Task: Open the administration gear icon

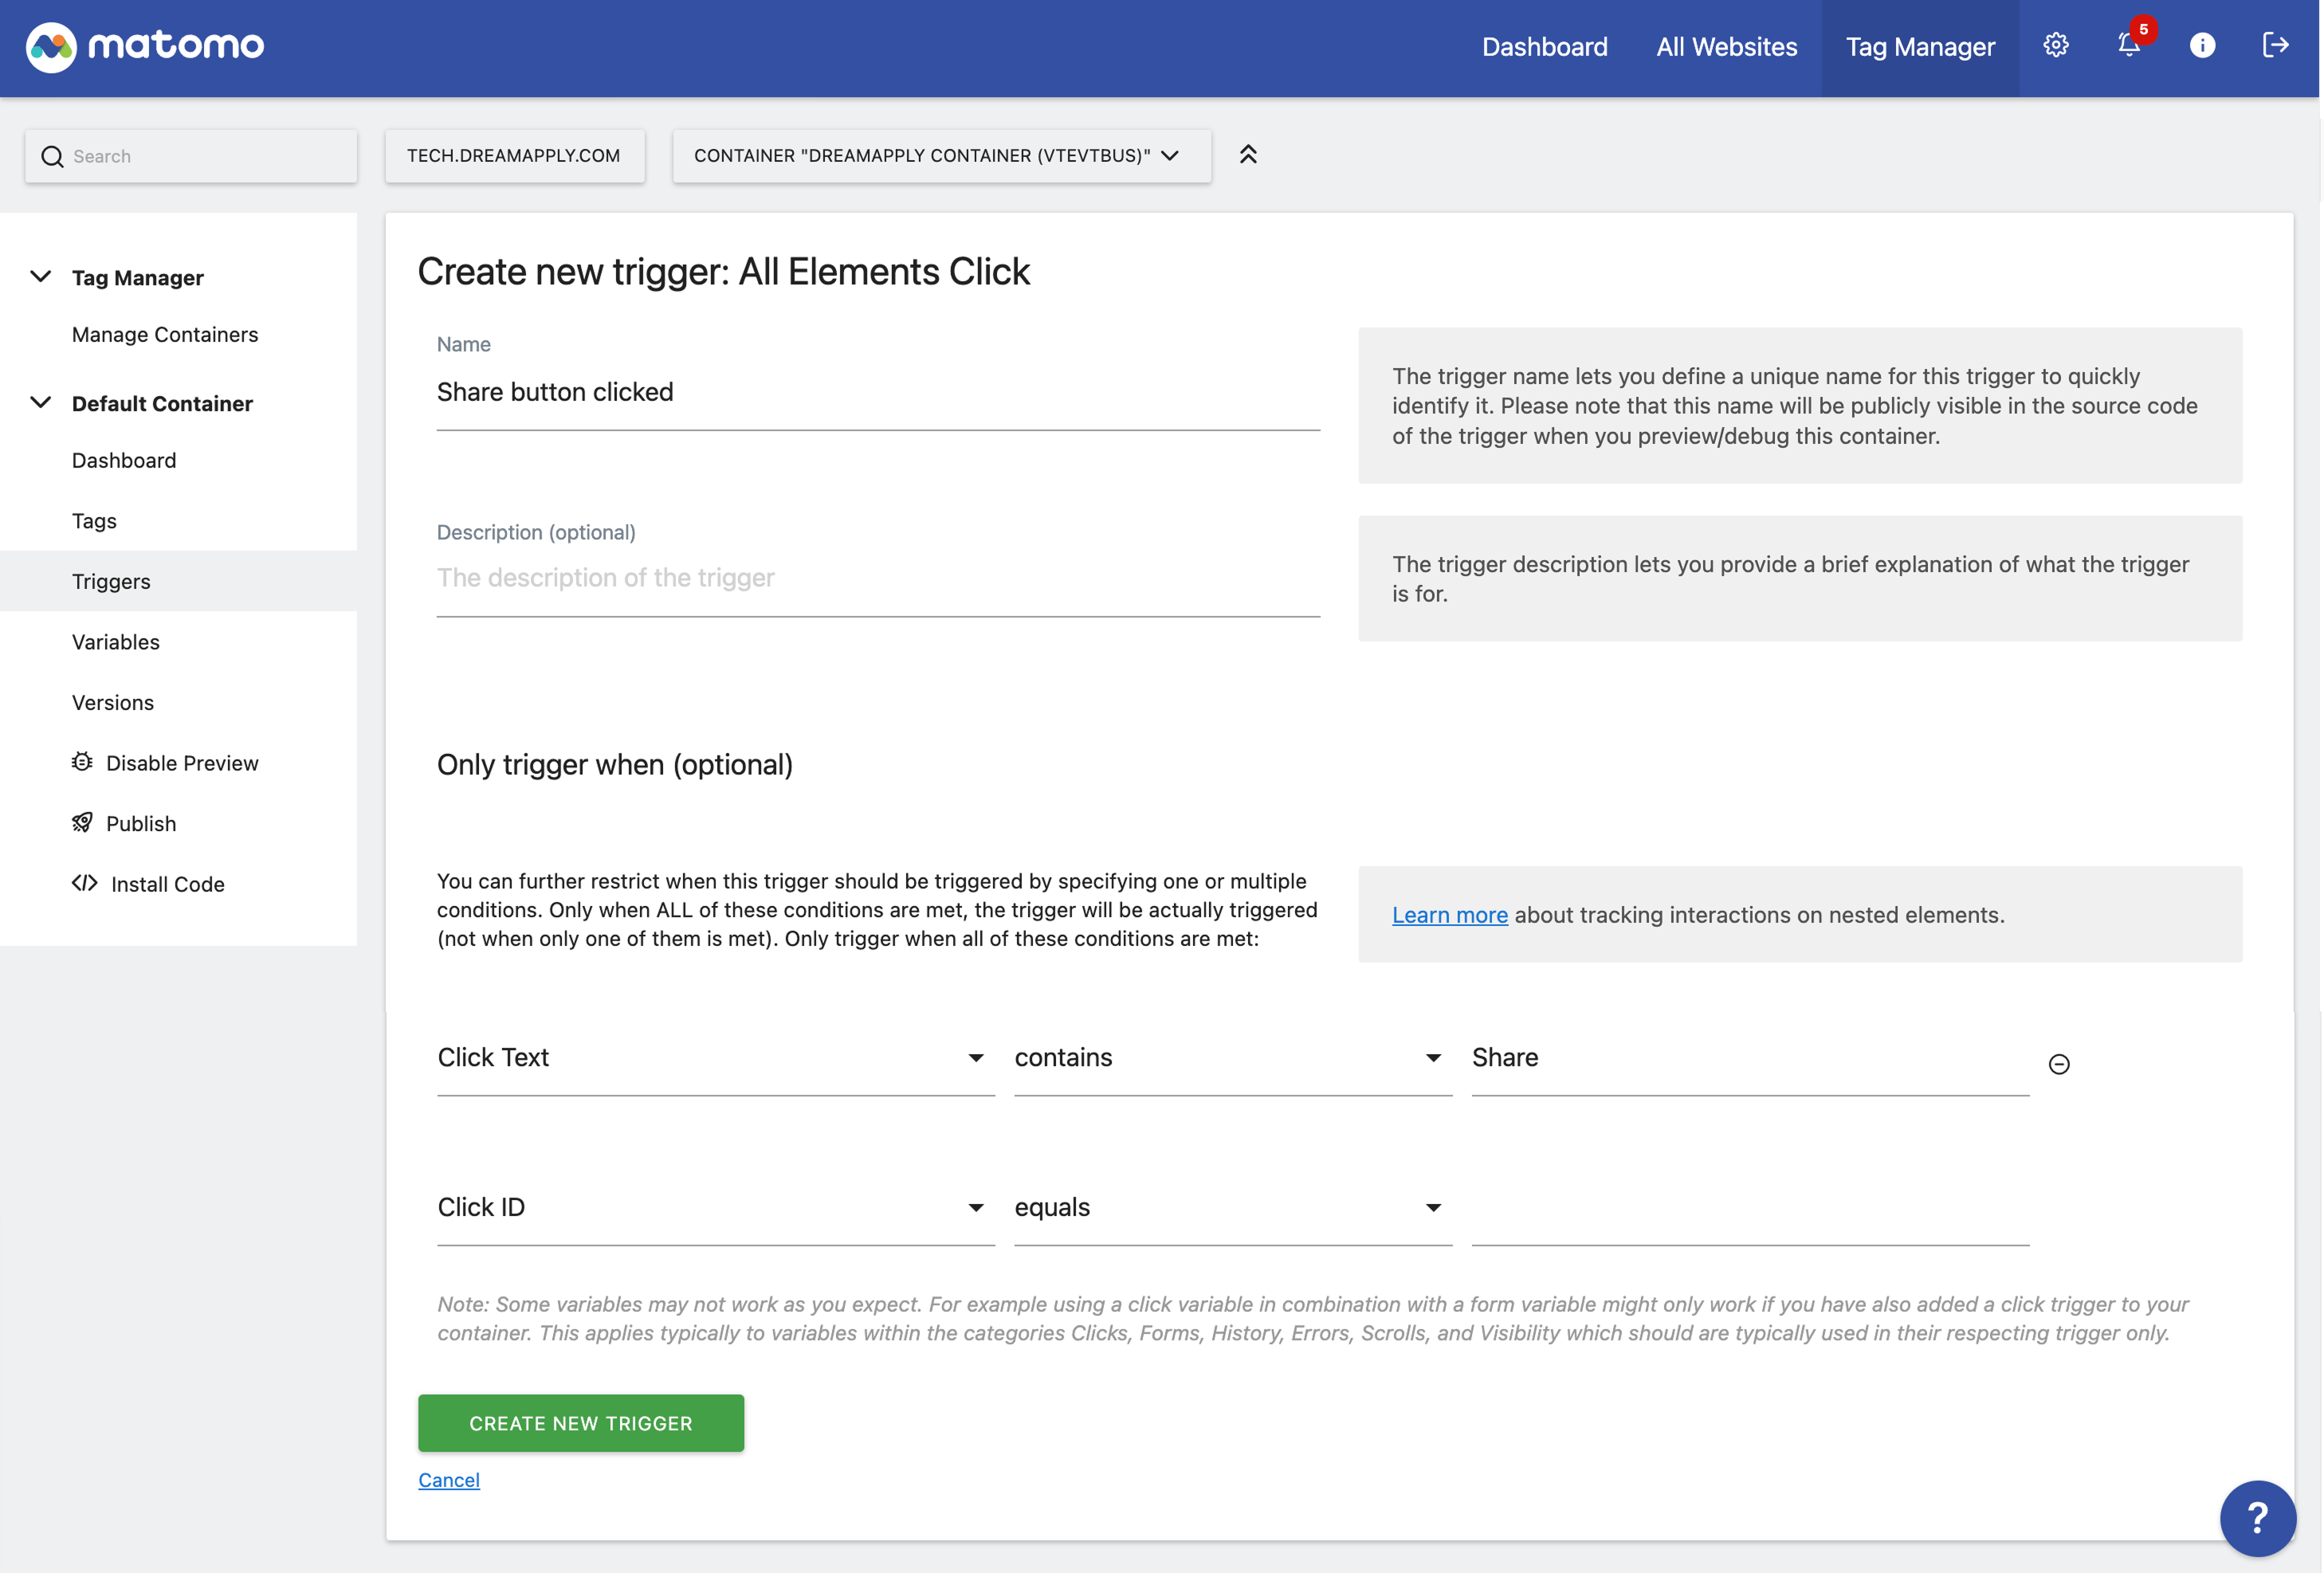Action: click(2055, 46)
